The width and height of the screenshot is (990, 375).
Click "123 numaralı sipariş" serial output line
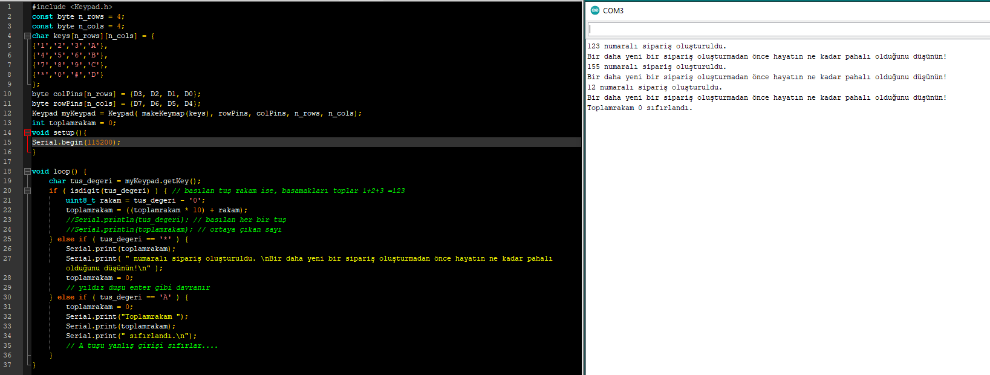click(x=657, y=47)
